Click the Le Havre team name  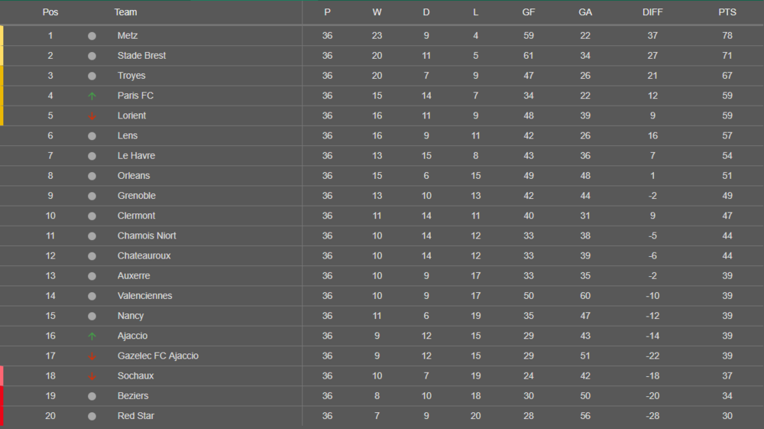point(136,156)
